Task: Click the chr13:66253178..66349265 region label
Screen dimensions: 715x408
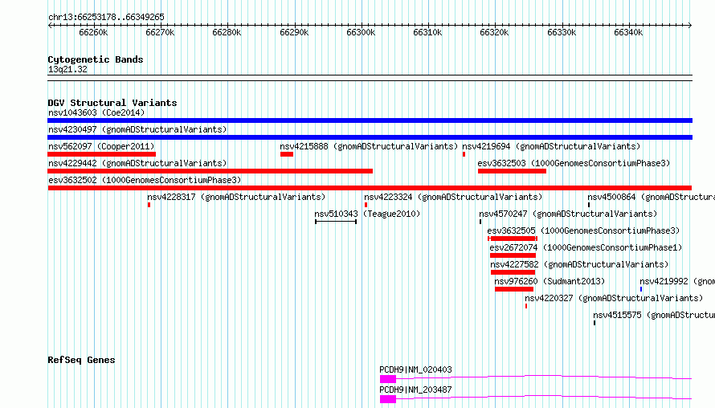Action: (x=106, y=17)
